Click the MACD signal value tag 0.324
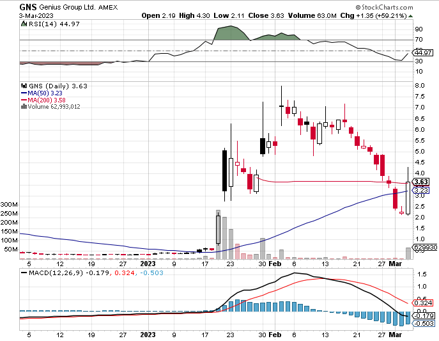This screenshot has width=439, height=341. (422, 303)
